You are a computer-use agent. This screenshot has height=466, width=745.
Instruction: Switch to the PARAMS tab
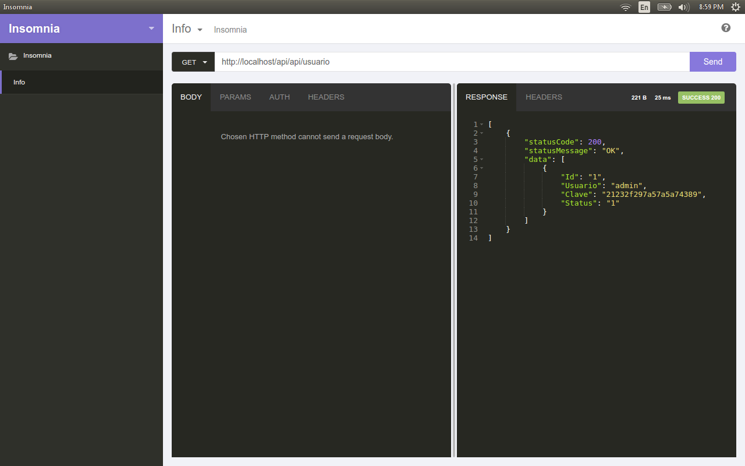coord(235,97)
